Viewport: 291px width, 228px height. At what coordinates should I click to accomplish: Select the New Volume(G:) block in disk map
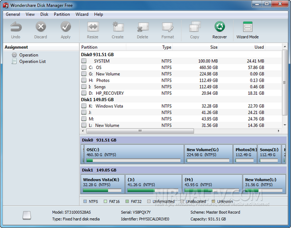208,154
